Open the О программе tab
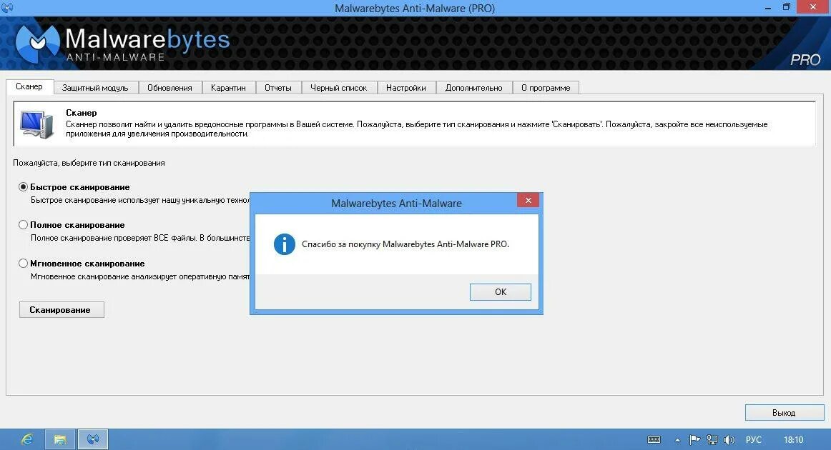Screen dimensions: 831x450 (x=546, y=88)
